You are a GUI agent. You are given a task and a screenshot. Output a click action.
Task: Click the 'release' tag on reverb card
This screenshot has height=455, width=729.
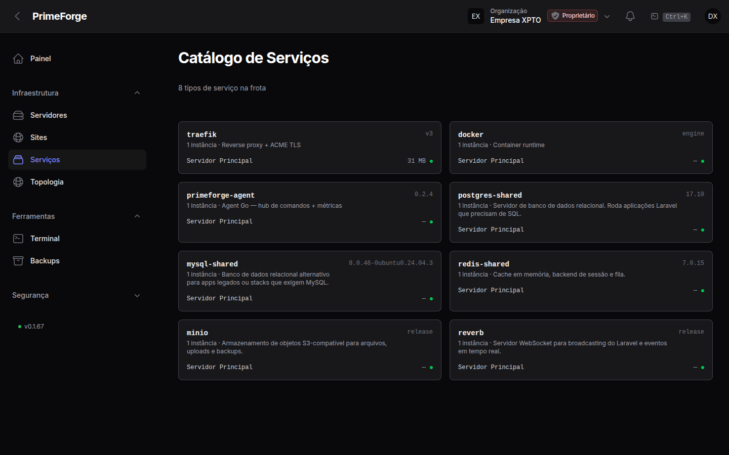(x=692, y=332)
